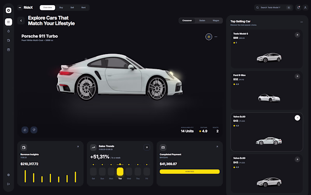Image resolution: width=311 pixels, height=195 pixels.
Task: Click the Ford B-Max card title
Action: 239,75
